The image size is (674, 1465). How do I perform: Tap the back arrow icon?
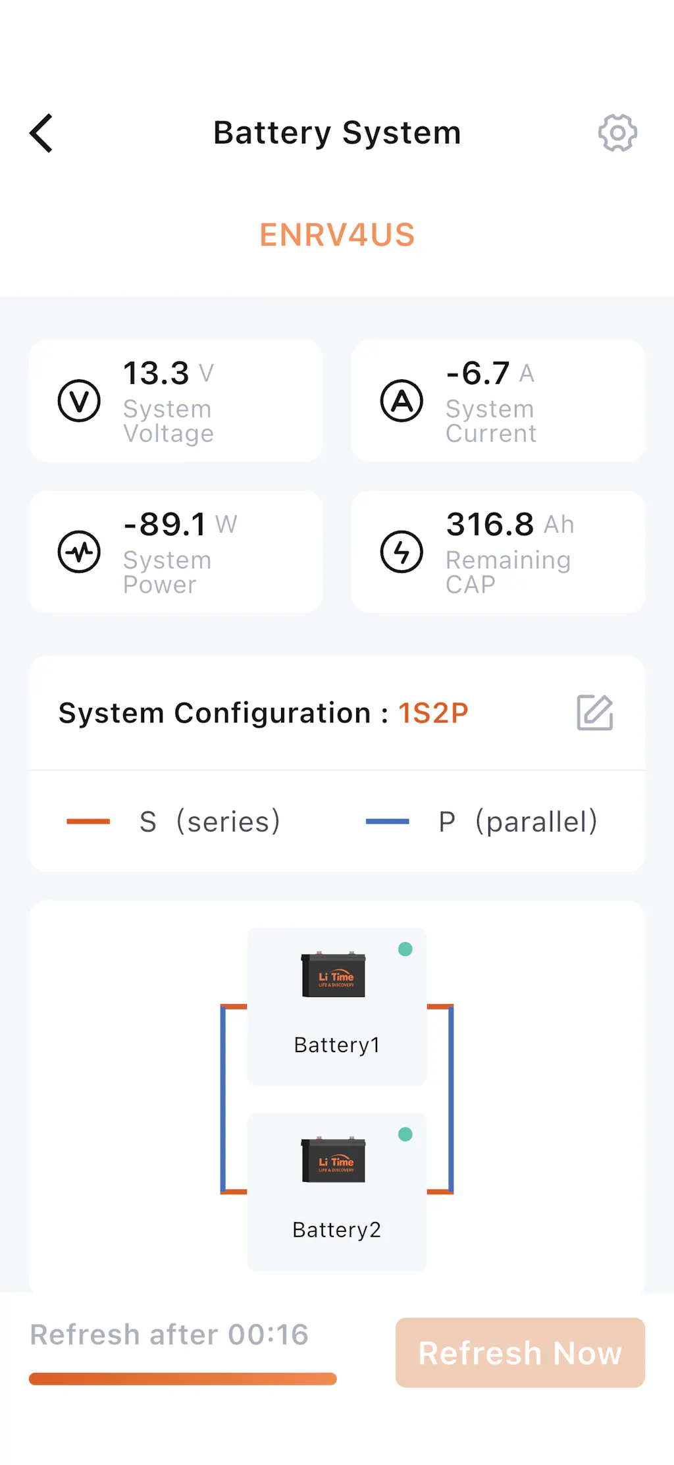click(41, 133)
